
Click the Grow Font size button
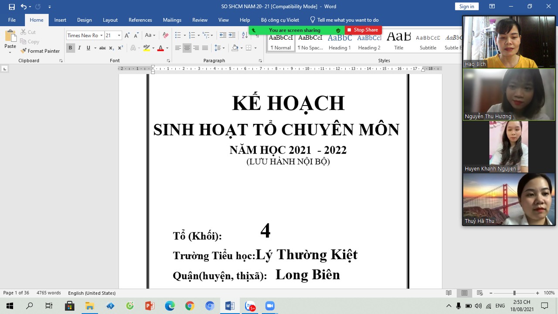click(x=127, y=35)
